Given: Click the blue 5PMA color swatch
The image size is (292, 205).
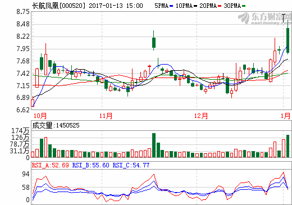Looking at the screenshot, I should [171, 6].
